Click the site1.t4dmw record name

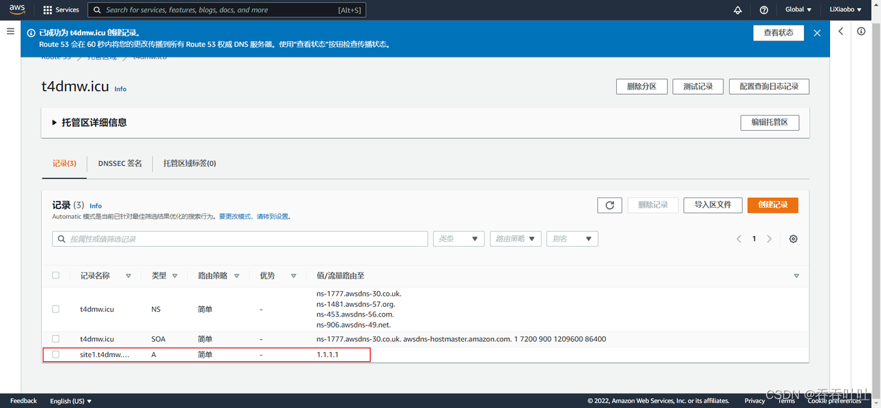point(105,354)
